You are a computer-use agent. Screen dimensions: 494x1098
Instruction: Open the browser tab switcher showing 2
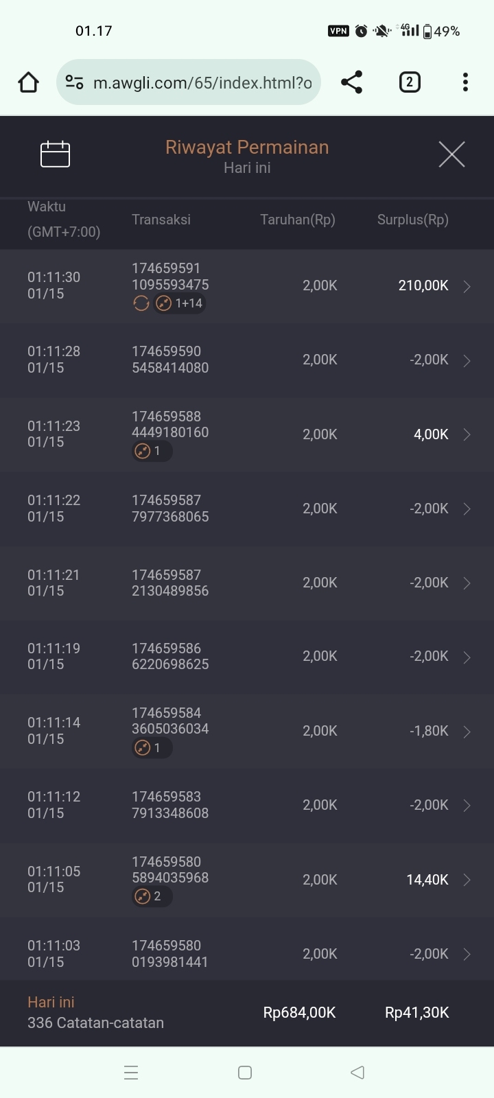(x=410, y=82)
